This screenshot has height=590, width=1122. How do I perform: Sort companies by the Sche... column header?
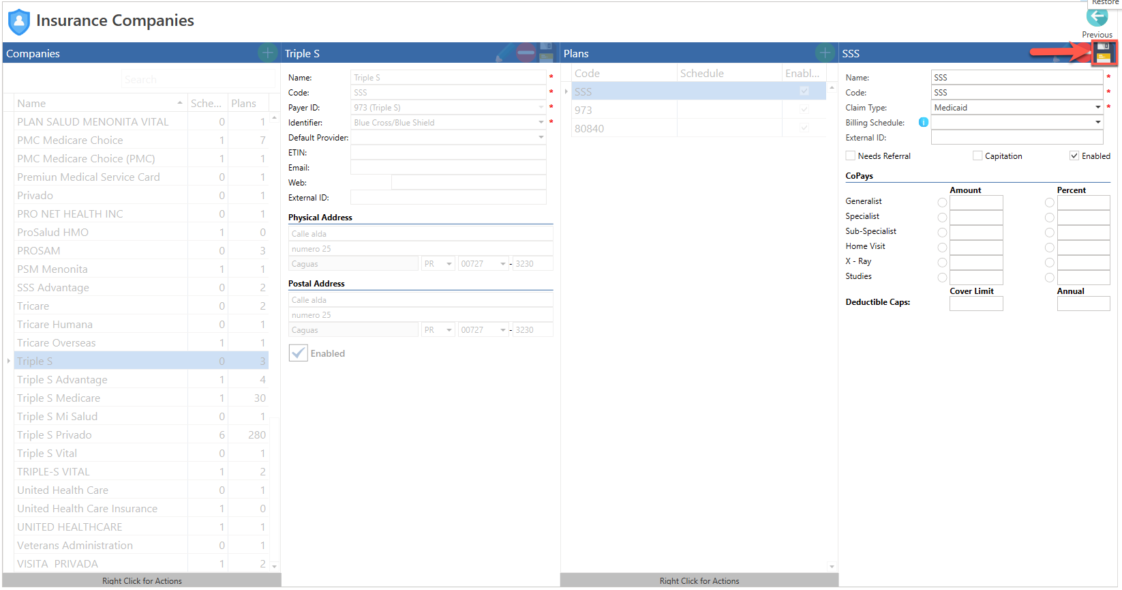pos(207,103)
